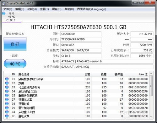Open the 界面语言(L)(Language) menu
157x123 pixels.
92,9
